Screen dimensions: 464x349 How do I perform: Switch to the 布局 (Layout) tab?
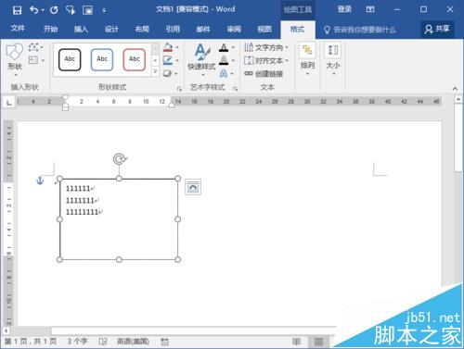click(142, 29)
